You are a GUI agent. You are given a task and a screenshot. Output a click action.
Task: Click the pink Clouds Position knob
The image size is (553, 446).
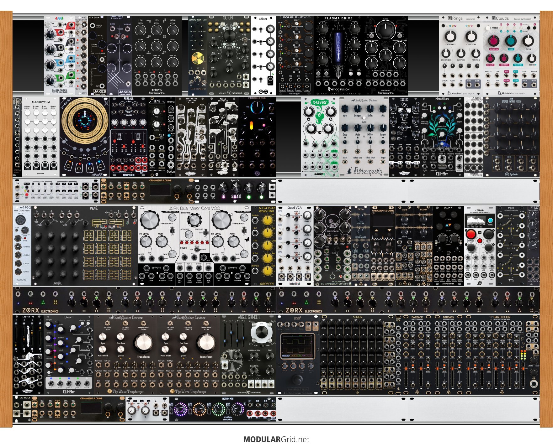coord(494,41)
